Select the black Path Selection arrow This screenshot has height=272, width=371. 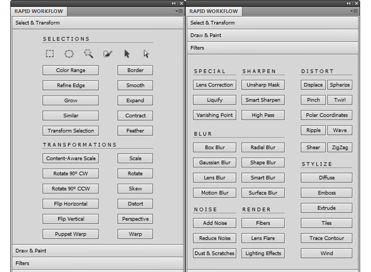(x=127, y=54)
